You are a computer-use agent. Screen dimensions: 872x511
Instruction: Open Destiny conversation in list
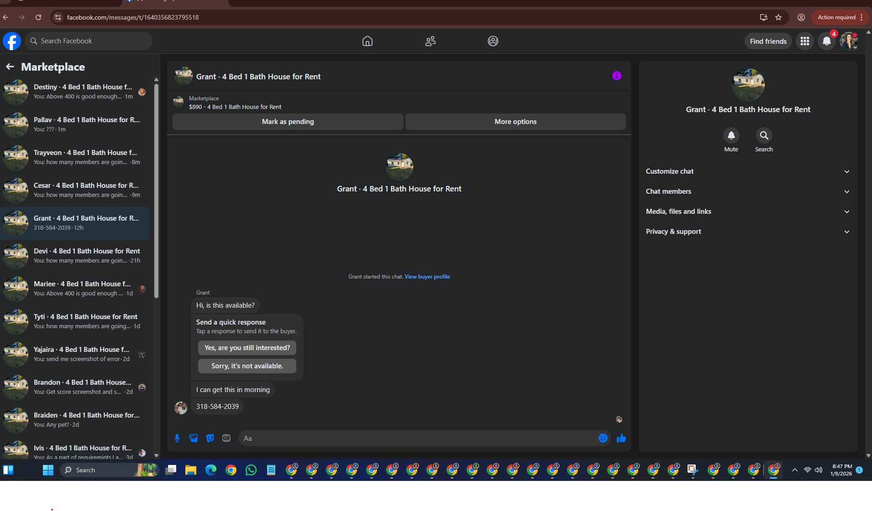[x=75, y=92]
